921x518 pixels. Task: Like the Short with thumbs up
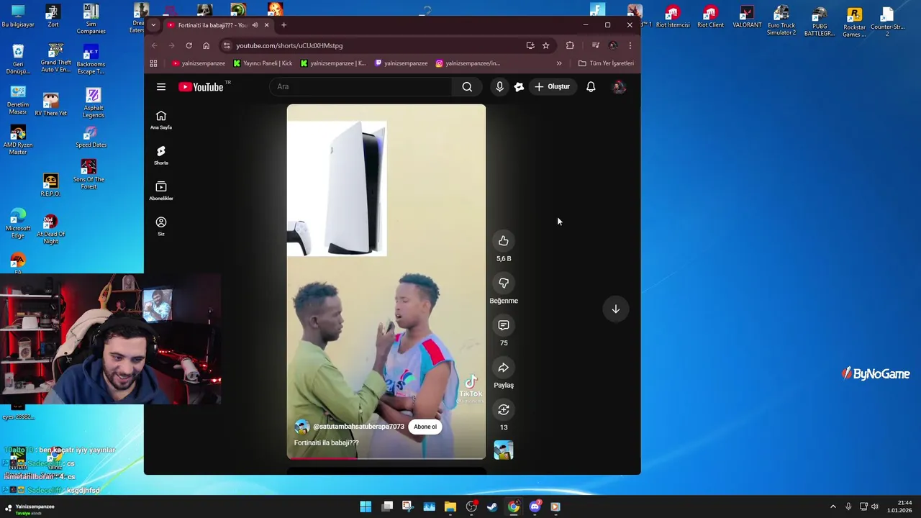pos(504,241)
